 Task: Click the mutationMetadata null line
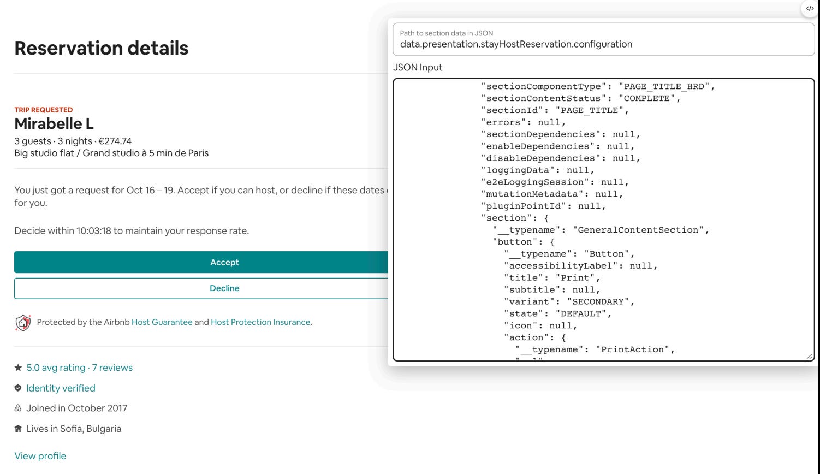pos(552,194)
